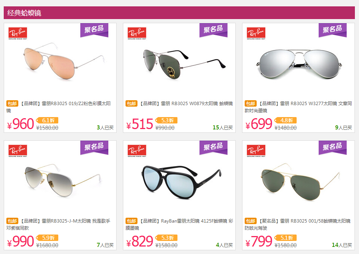
Task: Click the 4.8折 discount tag
Action: tap(286, 120)
